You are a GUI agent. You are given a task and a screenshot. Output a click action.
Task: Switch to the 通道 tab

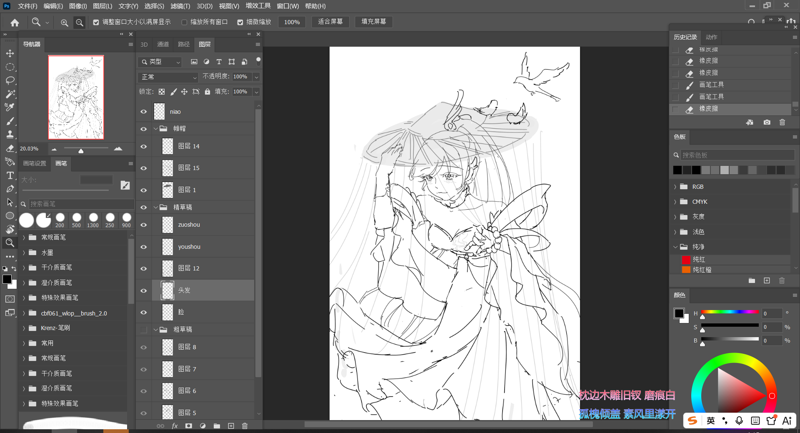tap(163, 44)
